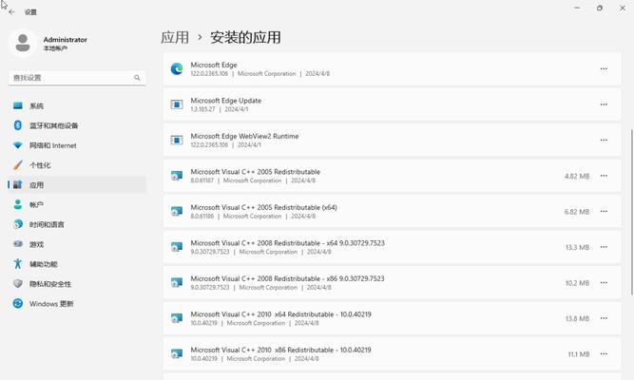
Task: Click the Visual C++ 2005 Redistributable (x64) icon
Action: 177,212
